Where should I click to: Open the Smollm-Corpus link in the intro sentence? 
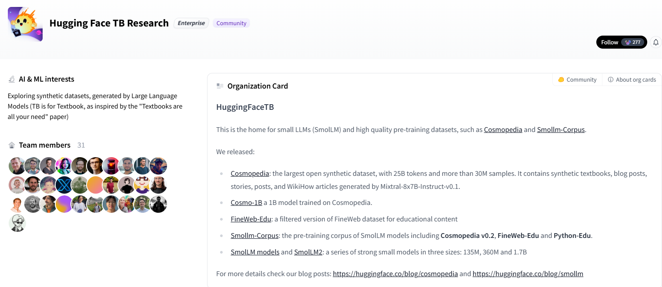(561, 129)
